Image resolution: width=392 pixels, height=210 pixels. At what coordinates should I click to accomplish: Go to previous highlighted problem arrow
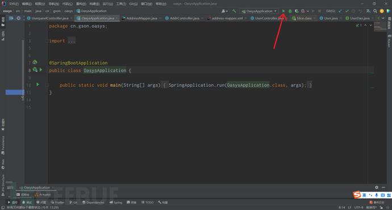[x=365, y=25]
